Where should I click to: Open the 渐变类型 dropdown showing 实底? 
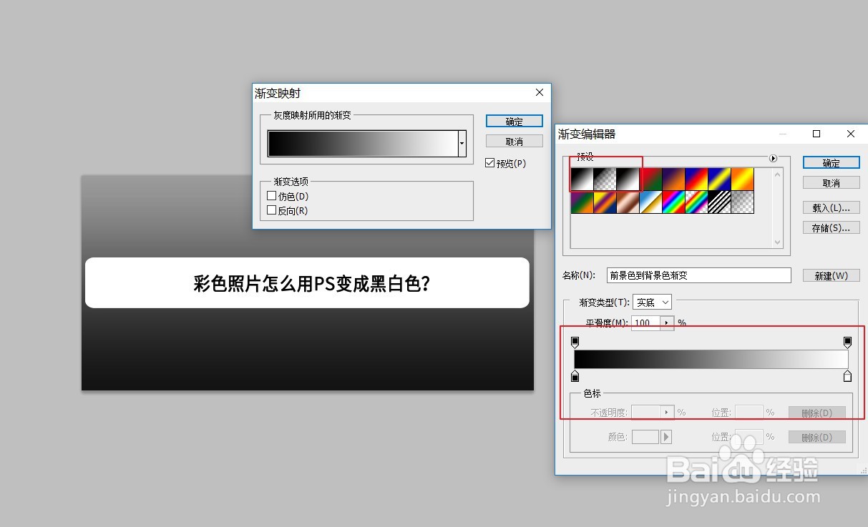(x=652, y=302)
